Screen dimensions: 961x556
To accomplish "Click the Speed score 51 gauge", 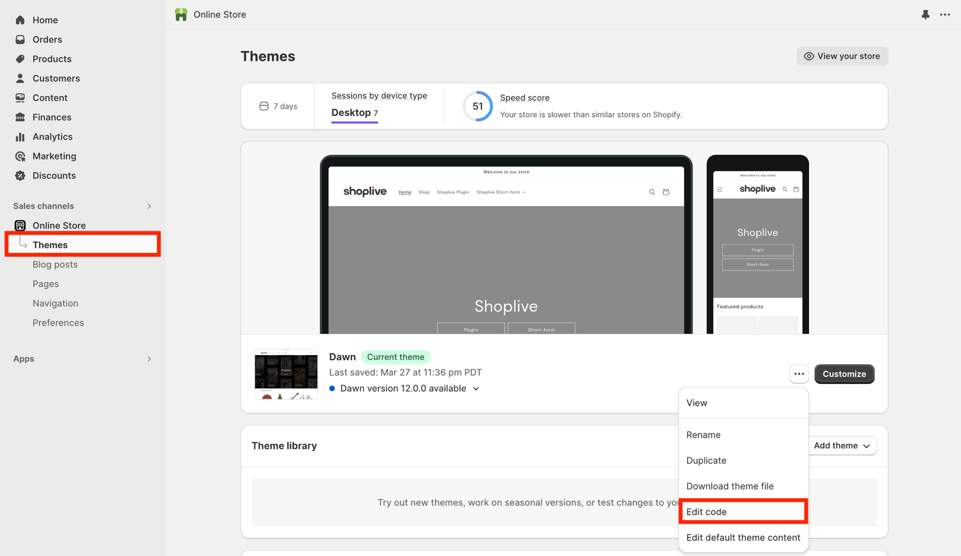I will click(478, 106).
